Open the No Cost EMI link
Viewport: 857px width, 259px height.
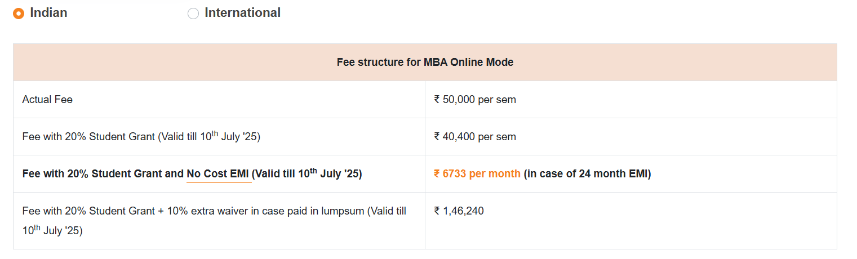(219, 174)
